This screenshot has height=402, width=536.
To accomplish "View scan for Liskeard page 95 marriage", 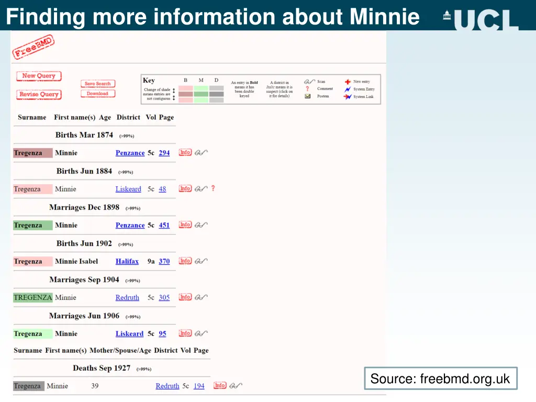I will coord(201,333).
